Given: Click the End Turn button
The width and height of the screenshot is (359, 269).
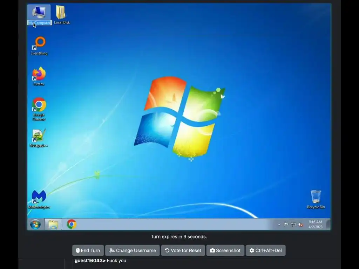Looking at the screenshot, I should [x=88, y=250].
